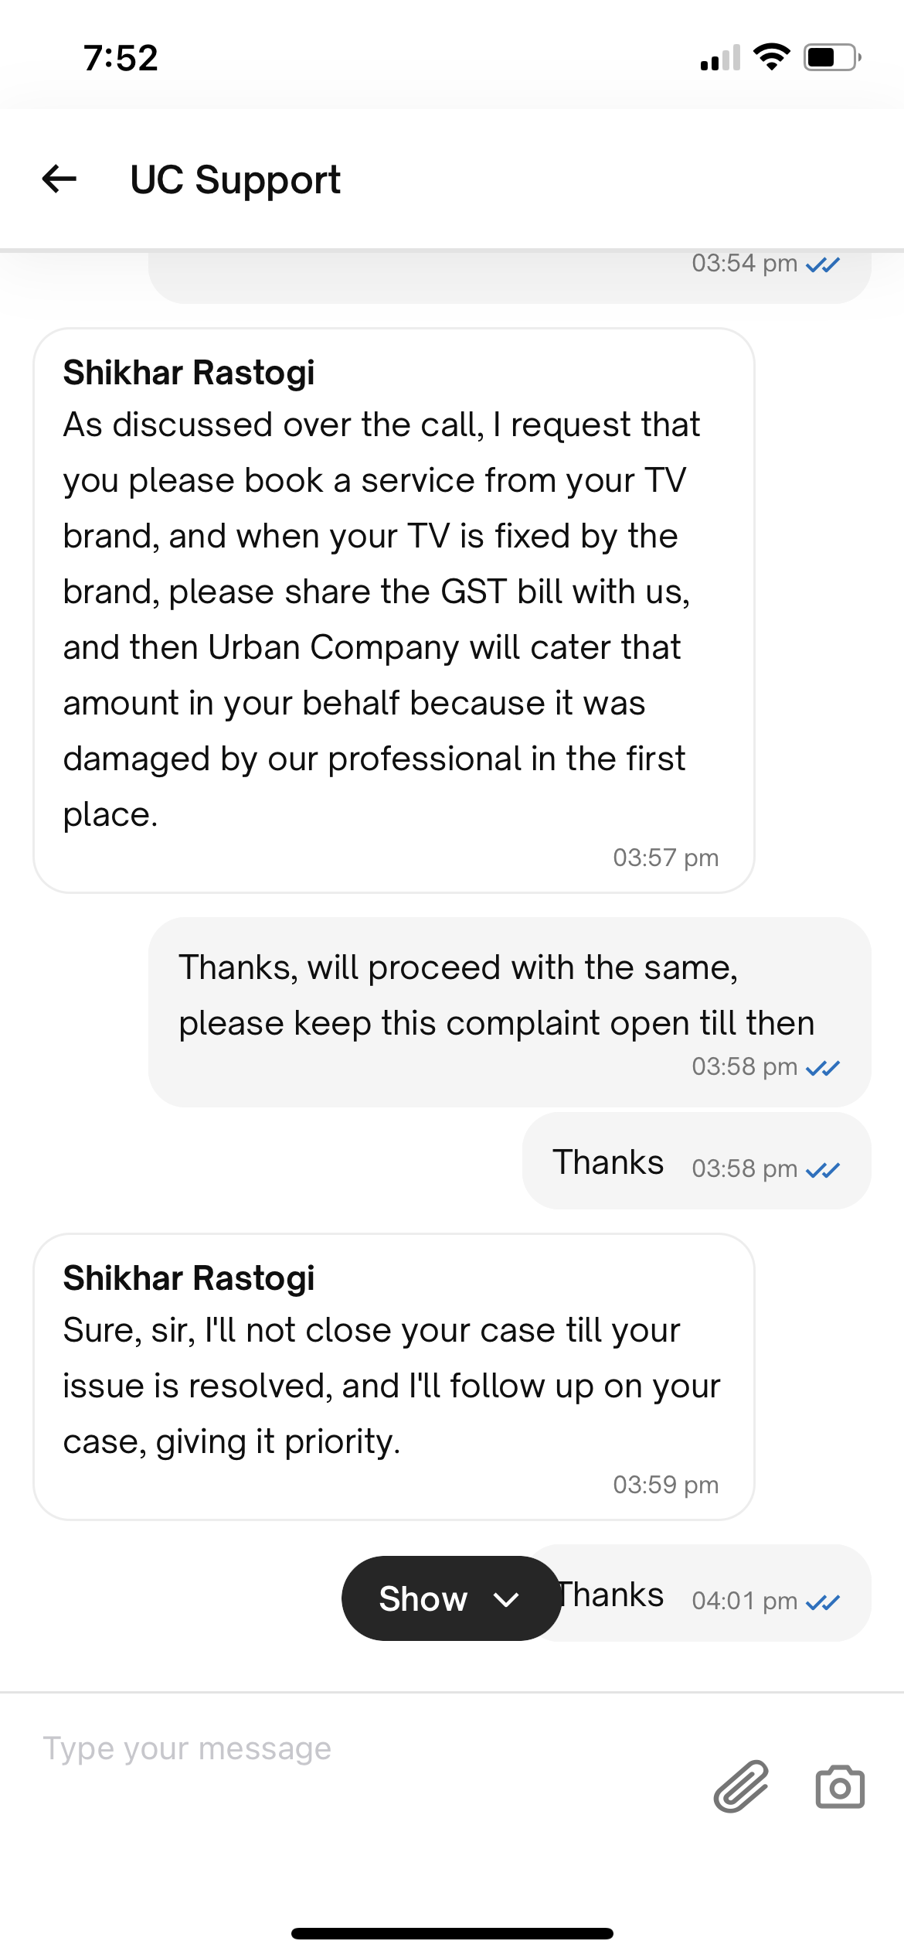Tap the cellular signal bars icon
This screenshot has width=904, height=1958.
click(720, 59)
